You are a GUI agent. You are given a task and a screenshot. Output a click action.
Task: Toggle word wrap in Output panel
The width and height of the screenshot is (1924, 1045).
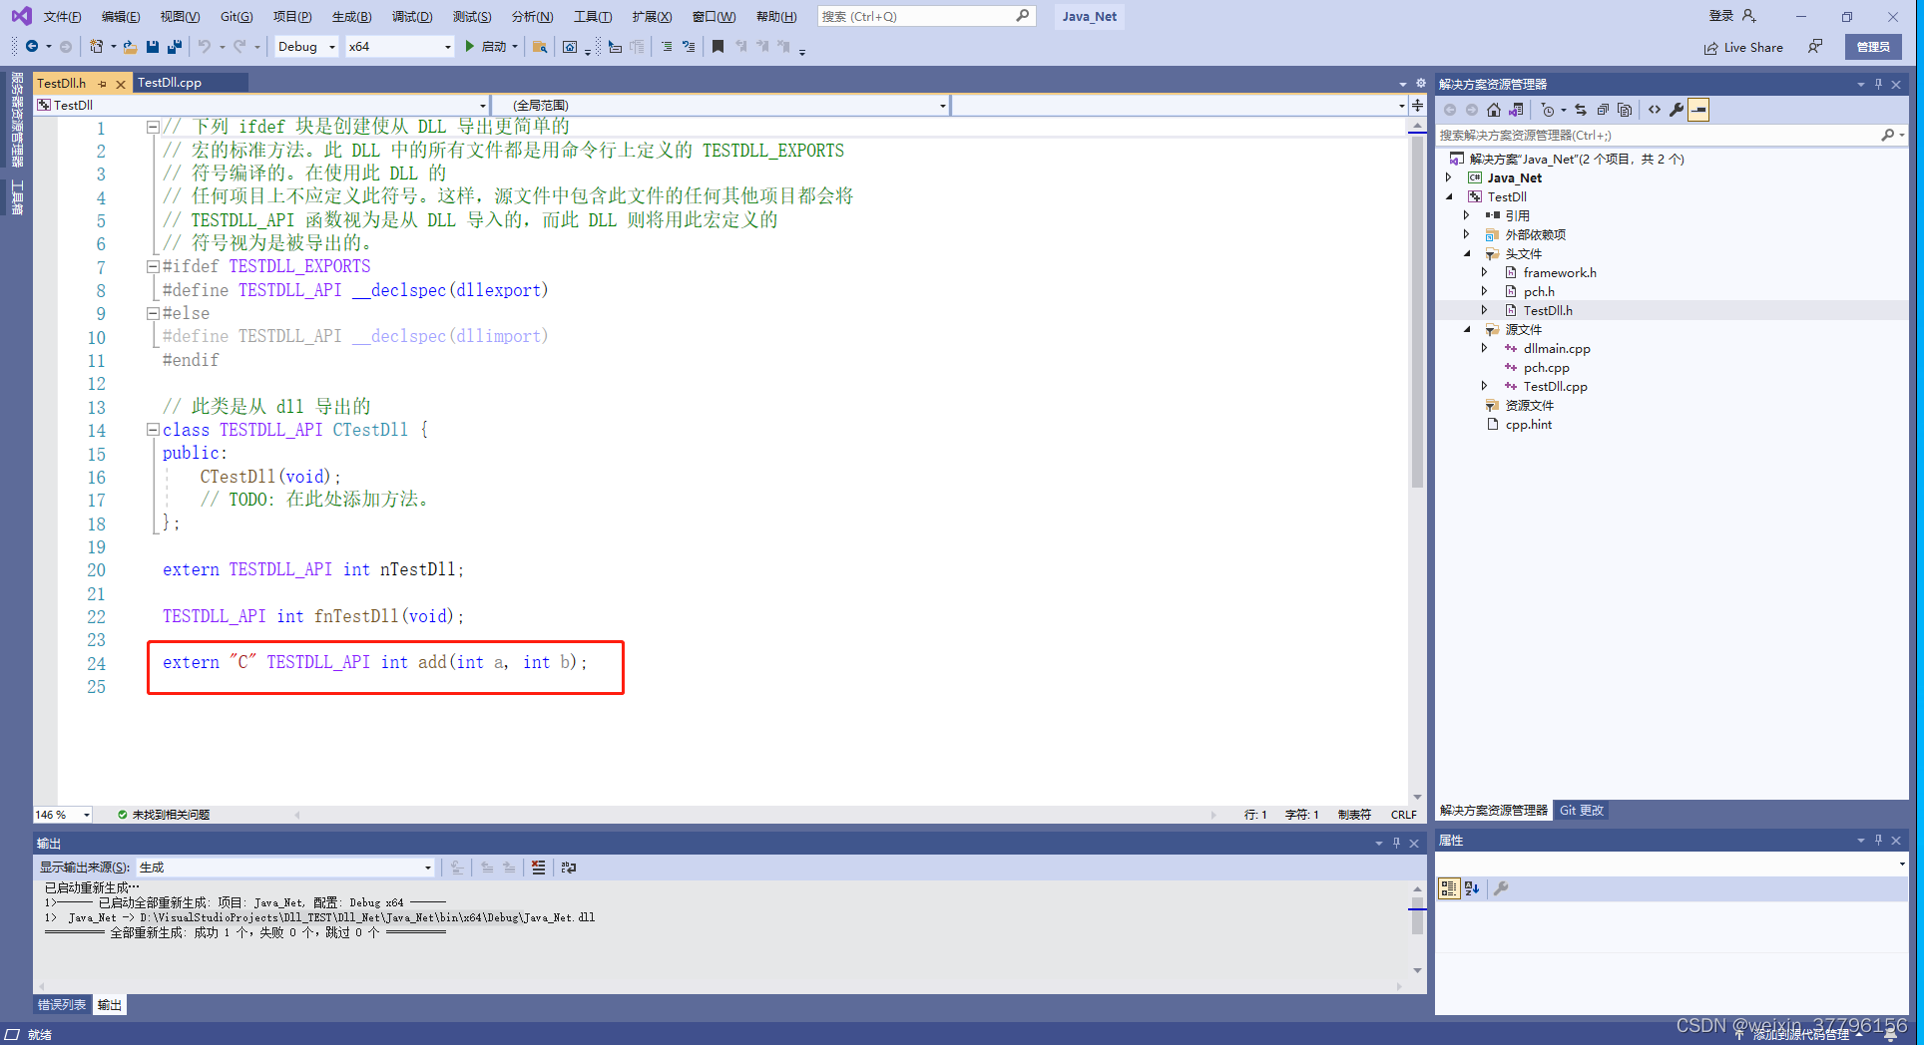(569, 868)
